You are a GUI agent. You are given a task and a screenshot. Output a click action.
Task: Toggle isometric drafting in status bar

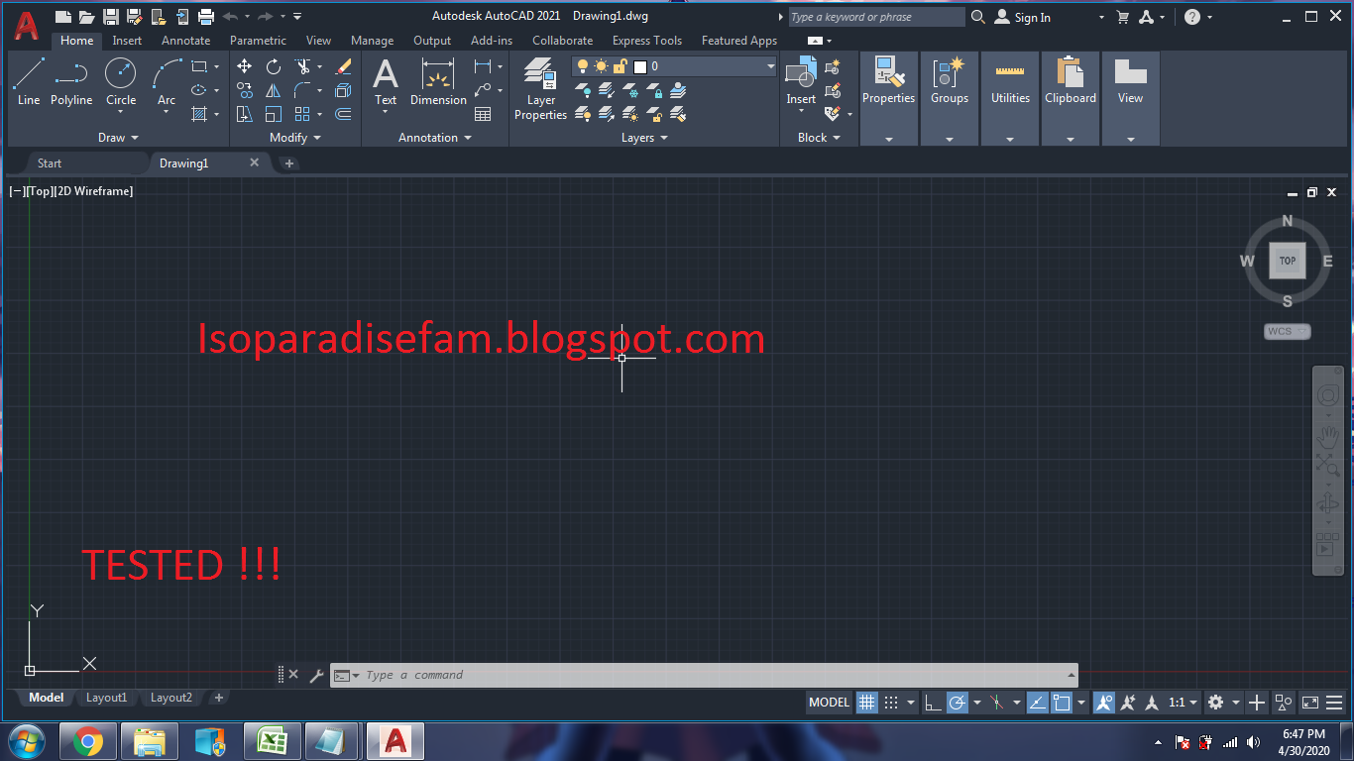click(x=997, y=703)
